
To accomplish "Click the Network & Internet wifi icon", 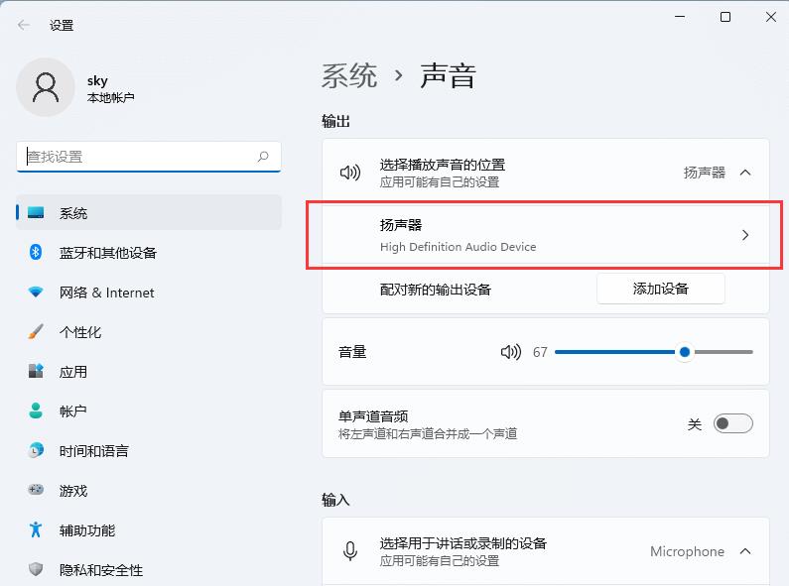I will click(37, 293).
